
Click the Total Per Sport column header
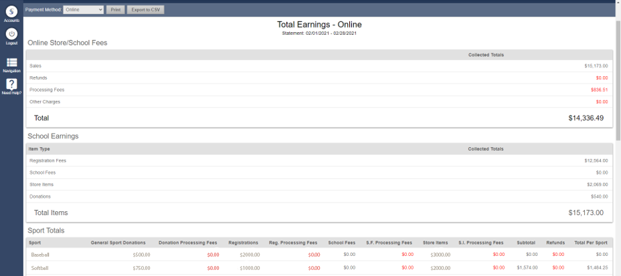(590, 243)
